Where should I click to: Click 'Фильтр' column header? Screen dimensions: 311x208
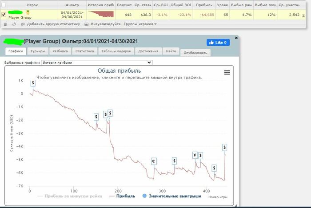coord(72,5)
